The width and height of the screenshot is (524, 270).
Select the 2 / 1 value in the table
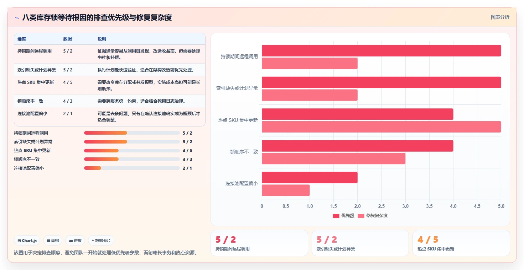(x=68, y=113)
